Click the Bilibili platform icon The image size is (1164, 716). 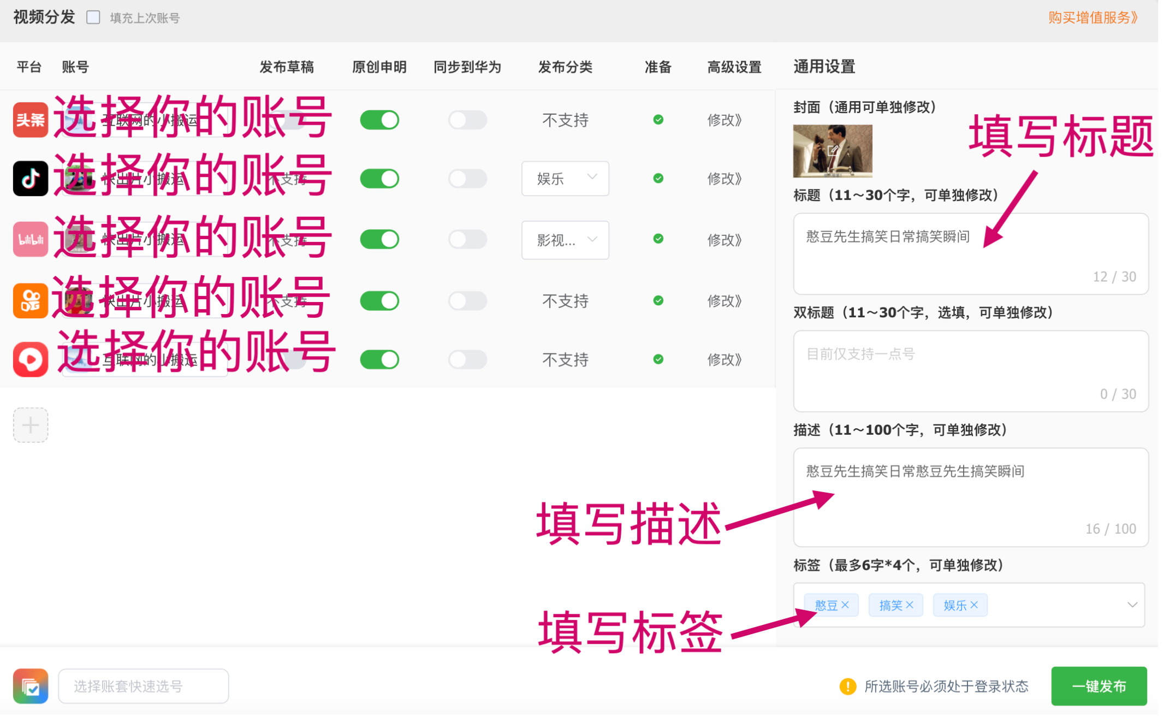[x=31, y=239]
